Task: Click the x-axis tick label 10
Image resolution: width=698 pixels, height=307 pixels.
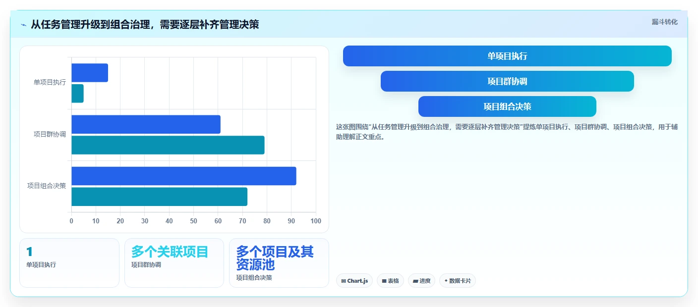Action: click(96, 221)
